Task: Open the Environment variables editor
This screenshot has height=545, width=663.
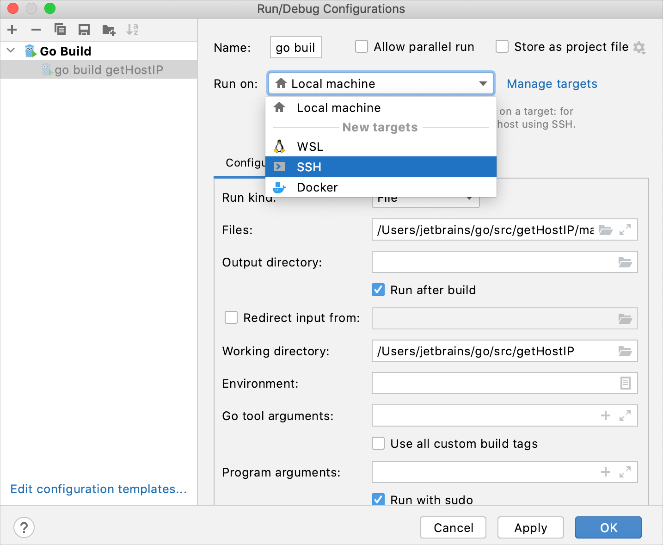Action: (x=626, y=383)
